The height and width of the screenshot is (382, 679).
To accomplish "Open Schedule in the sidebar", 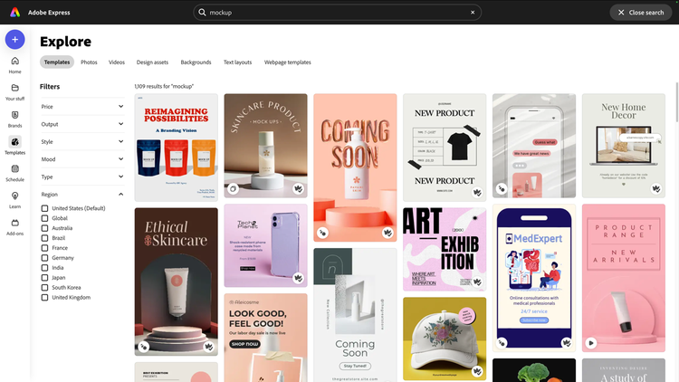I will click(x=14, y=173).
